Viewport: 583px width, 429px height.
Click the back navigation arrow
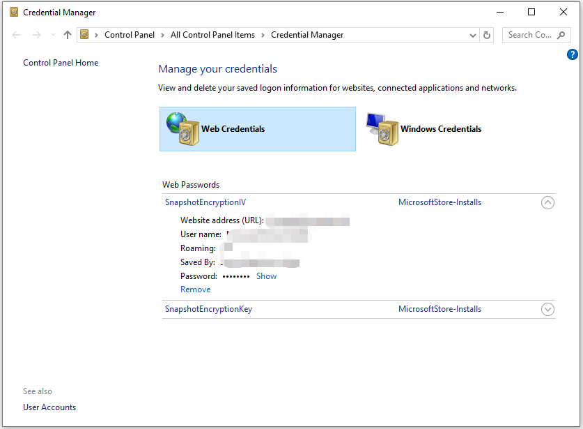[16, 34]
